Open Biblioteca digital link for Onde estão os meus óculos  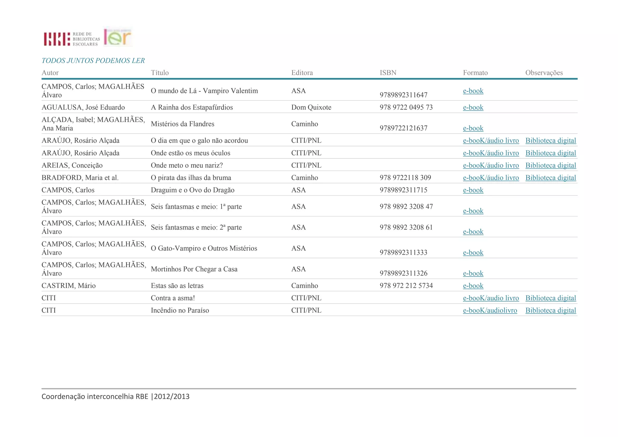550,153
